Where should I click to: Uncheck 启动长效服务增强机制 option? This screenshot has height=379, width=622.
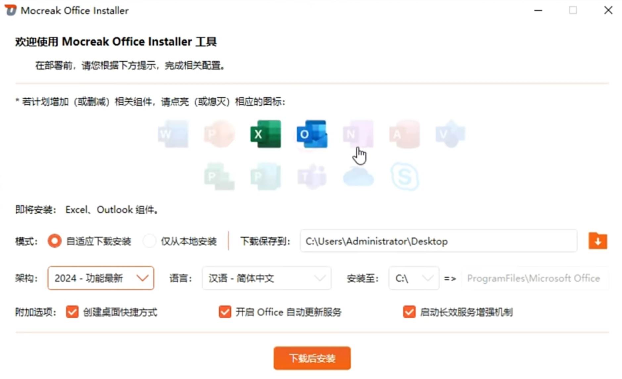[409, 312]
